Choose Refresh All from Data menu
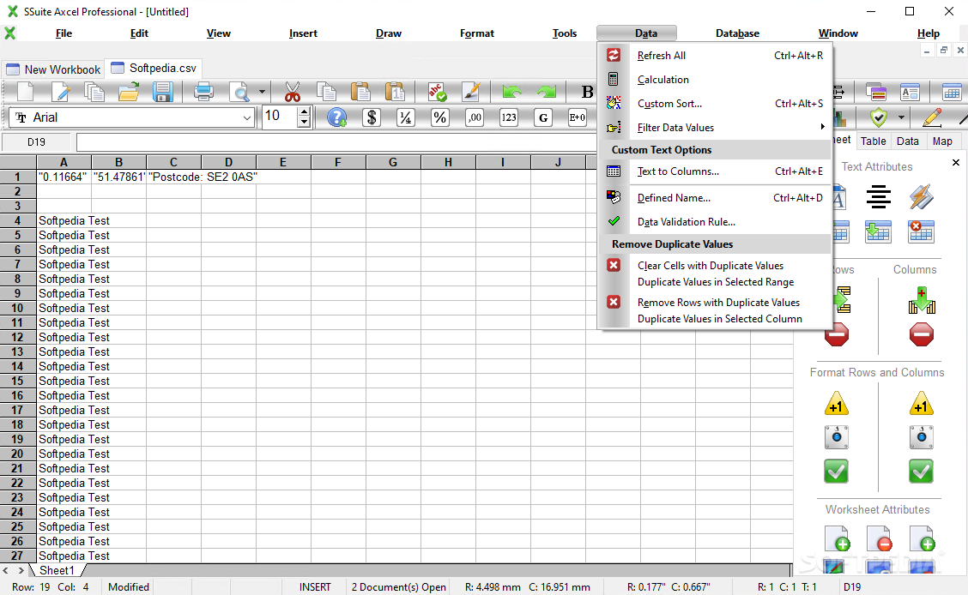968x595 pixels. pyautogui.click(x=714, y=56)
